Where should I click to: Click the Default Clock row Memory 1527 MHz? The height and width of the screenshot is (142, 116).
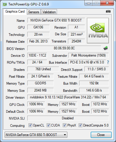click(x=69, y=111)
